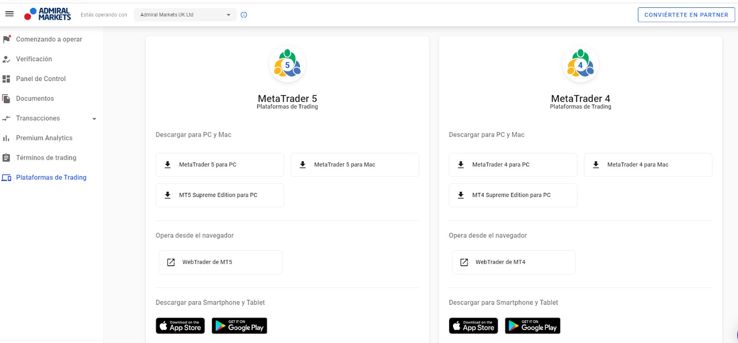Get MT4 via the Google Play badge
Screen dimensions: 738x343
click(x=533, y=326)
